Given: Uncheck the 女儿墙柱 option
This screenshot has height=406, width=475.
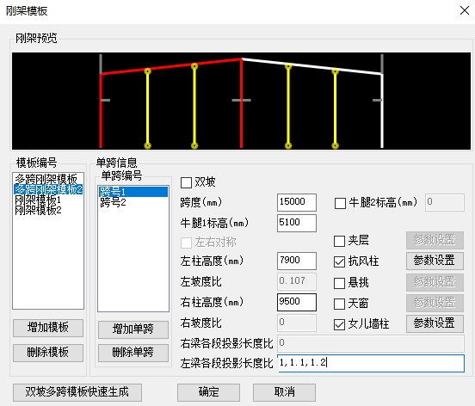Looking at the screenshot, I should 339,324.
